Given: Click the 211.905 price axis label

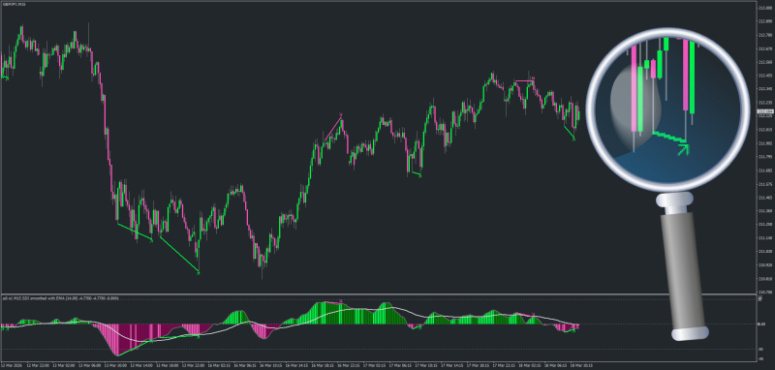Looking at the screenshot, I should coord(765,143).
